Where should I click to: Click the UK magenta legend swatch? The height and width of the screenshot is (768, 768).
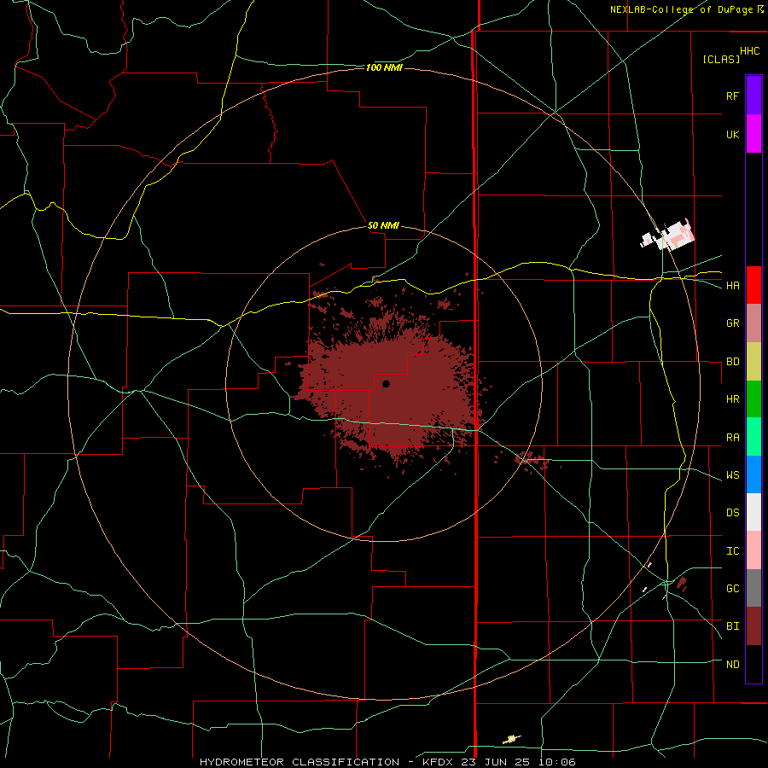coord(753,134)
